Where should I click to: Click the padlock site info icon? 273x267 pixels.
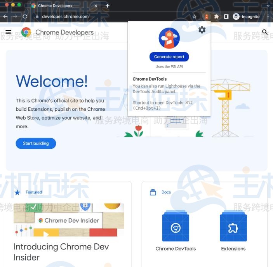tap(37, 17)
